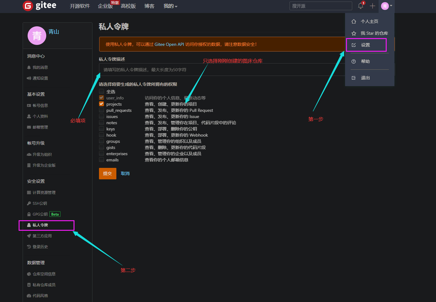Viewport: 436px width, 302px height.
Task: Submit the token with 提交 button
Action: (x=107, y=173)
